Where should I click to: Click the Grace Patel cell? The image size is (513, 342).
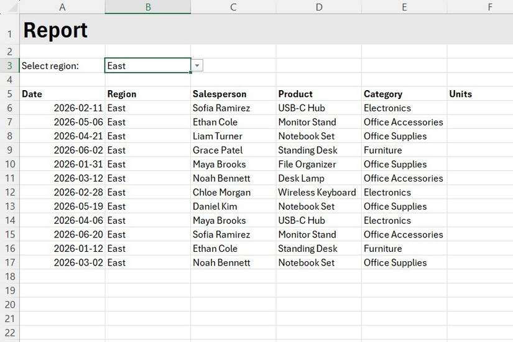(233, 150)
